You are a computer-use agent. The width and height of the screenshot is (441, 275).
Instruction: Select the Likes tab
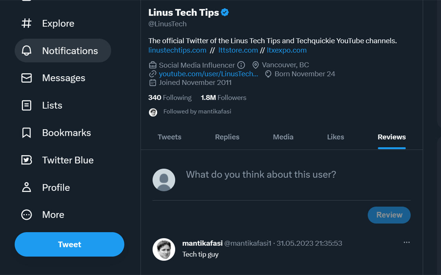pyautogui.click(x=335, y=137)
